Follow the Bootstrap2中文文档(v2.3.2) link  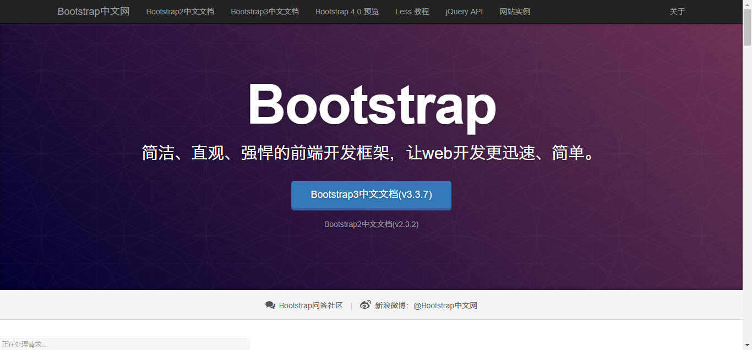tap(372, 224)
